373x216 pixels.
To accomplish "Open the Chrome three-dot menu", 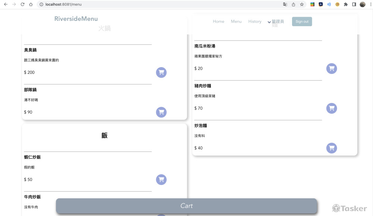I will coord(370,4).
